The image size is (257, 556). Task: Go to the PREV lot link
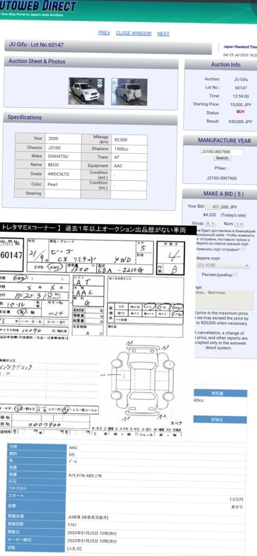click(104, 33)
